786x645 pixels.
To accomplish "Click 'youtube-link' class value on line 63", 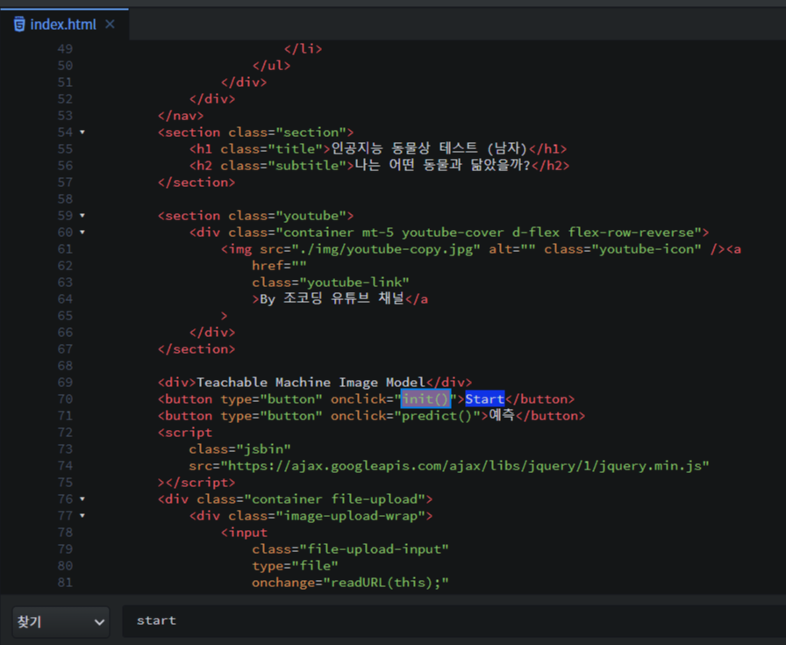I will (354, 283).
